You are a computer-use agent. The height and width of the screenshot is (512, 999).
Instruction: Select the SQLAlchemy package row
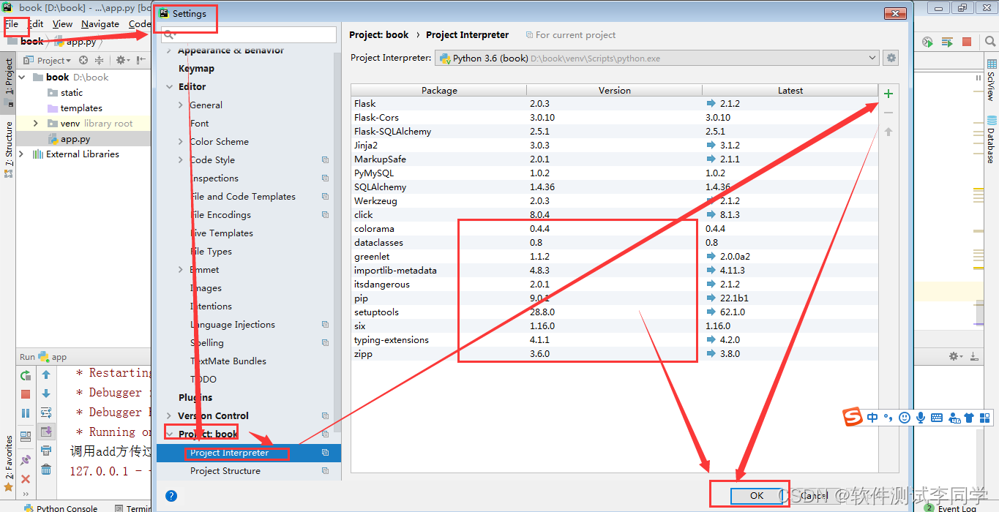pyautogui.click(x=615, y=187)
